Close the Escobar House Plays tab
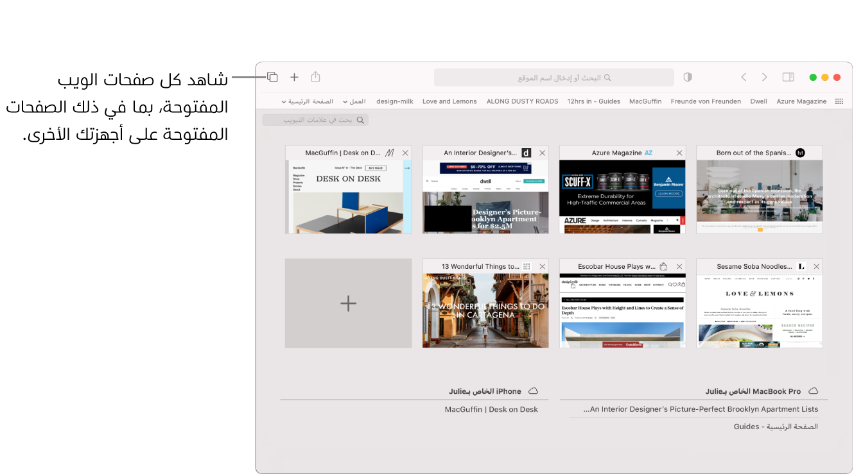The image size is (854, 474). [679, 267]
